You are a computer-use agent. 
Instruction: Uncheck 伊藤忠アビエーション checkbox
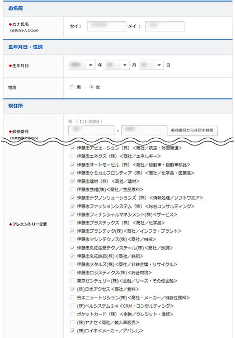pyautogui.click(x=73, y=148)
